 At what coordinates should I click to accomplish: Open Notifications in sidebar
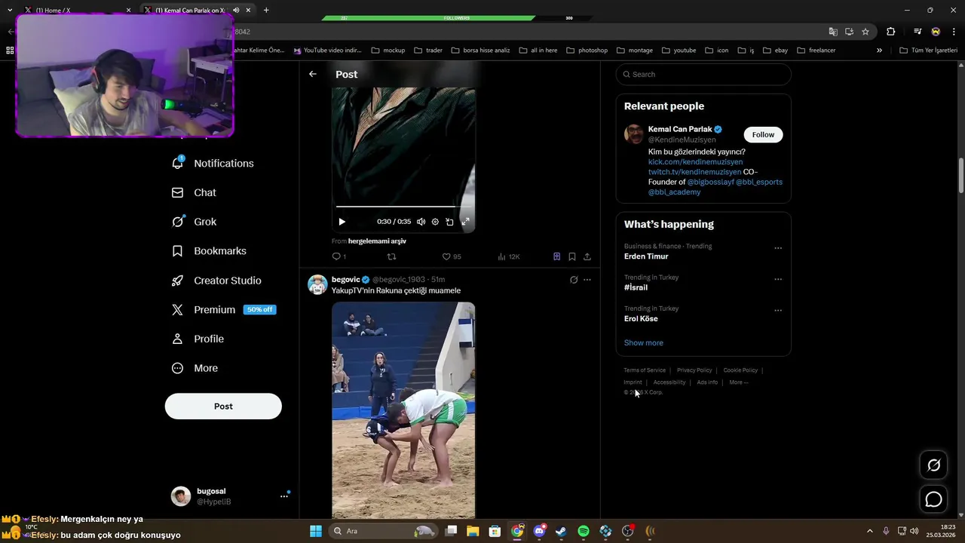pyautogui.click(x=213, y=163)
